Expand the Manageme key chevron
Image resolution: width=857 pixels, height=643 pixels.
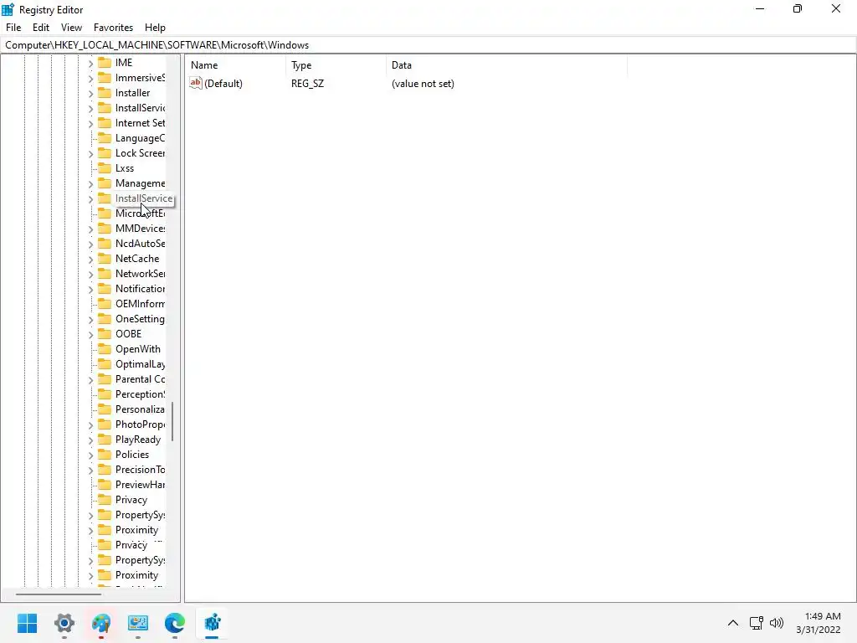click(x=90, y=184)
